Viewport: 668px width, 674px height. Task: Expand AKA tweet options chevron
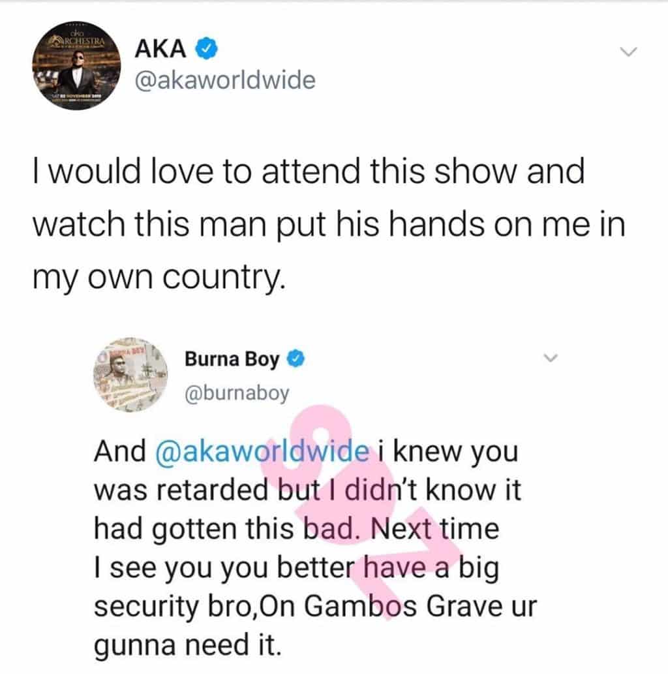click(x=628, y=52)
